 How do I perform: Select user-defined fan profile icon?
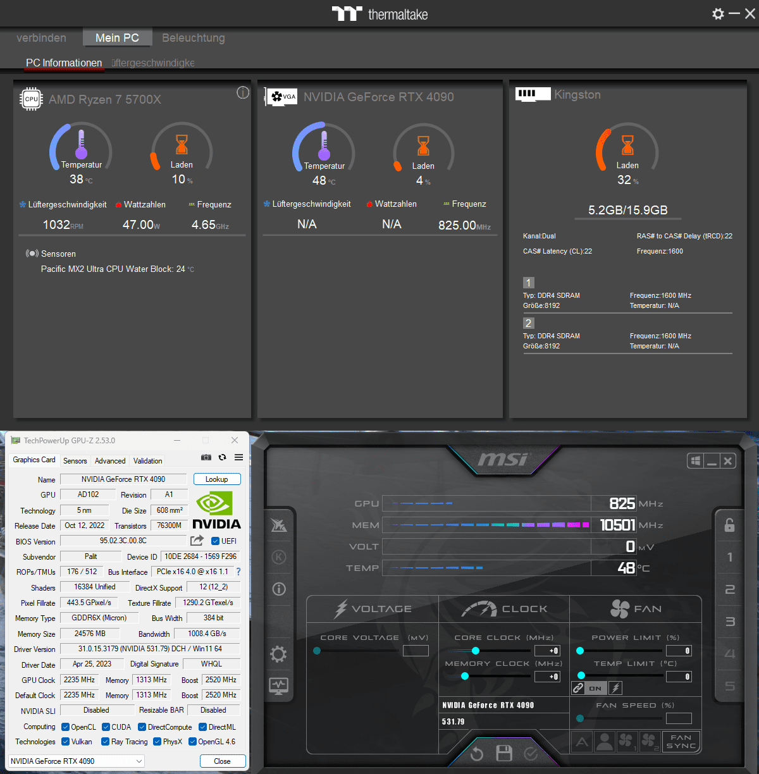point(605,742)
